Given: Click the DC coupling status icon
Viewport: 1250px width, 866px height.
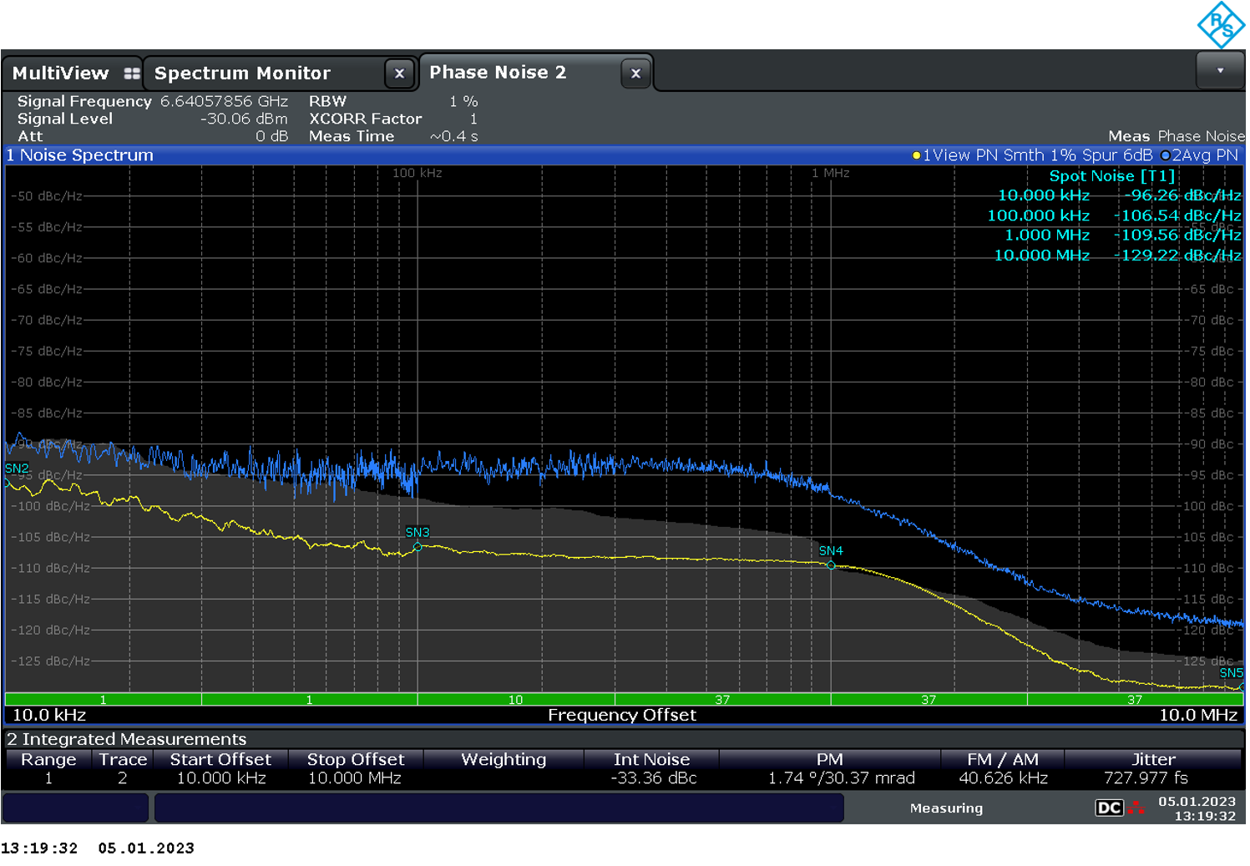Looking at the screenshot, I should 1109,808.
